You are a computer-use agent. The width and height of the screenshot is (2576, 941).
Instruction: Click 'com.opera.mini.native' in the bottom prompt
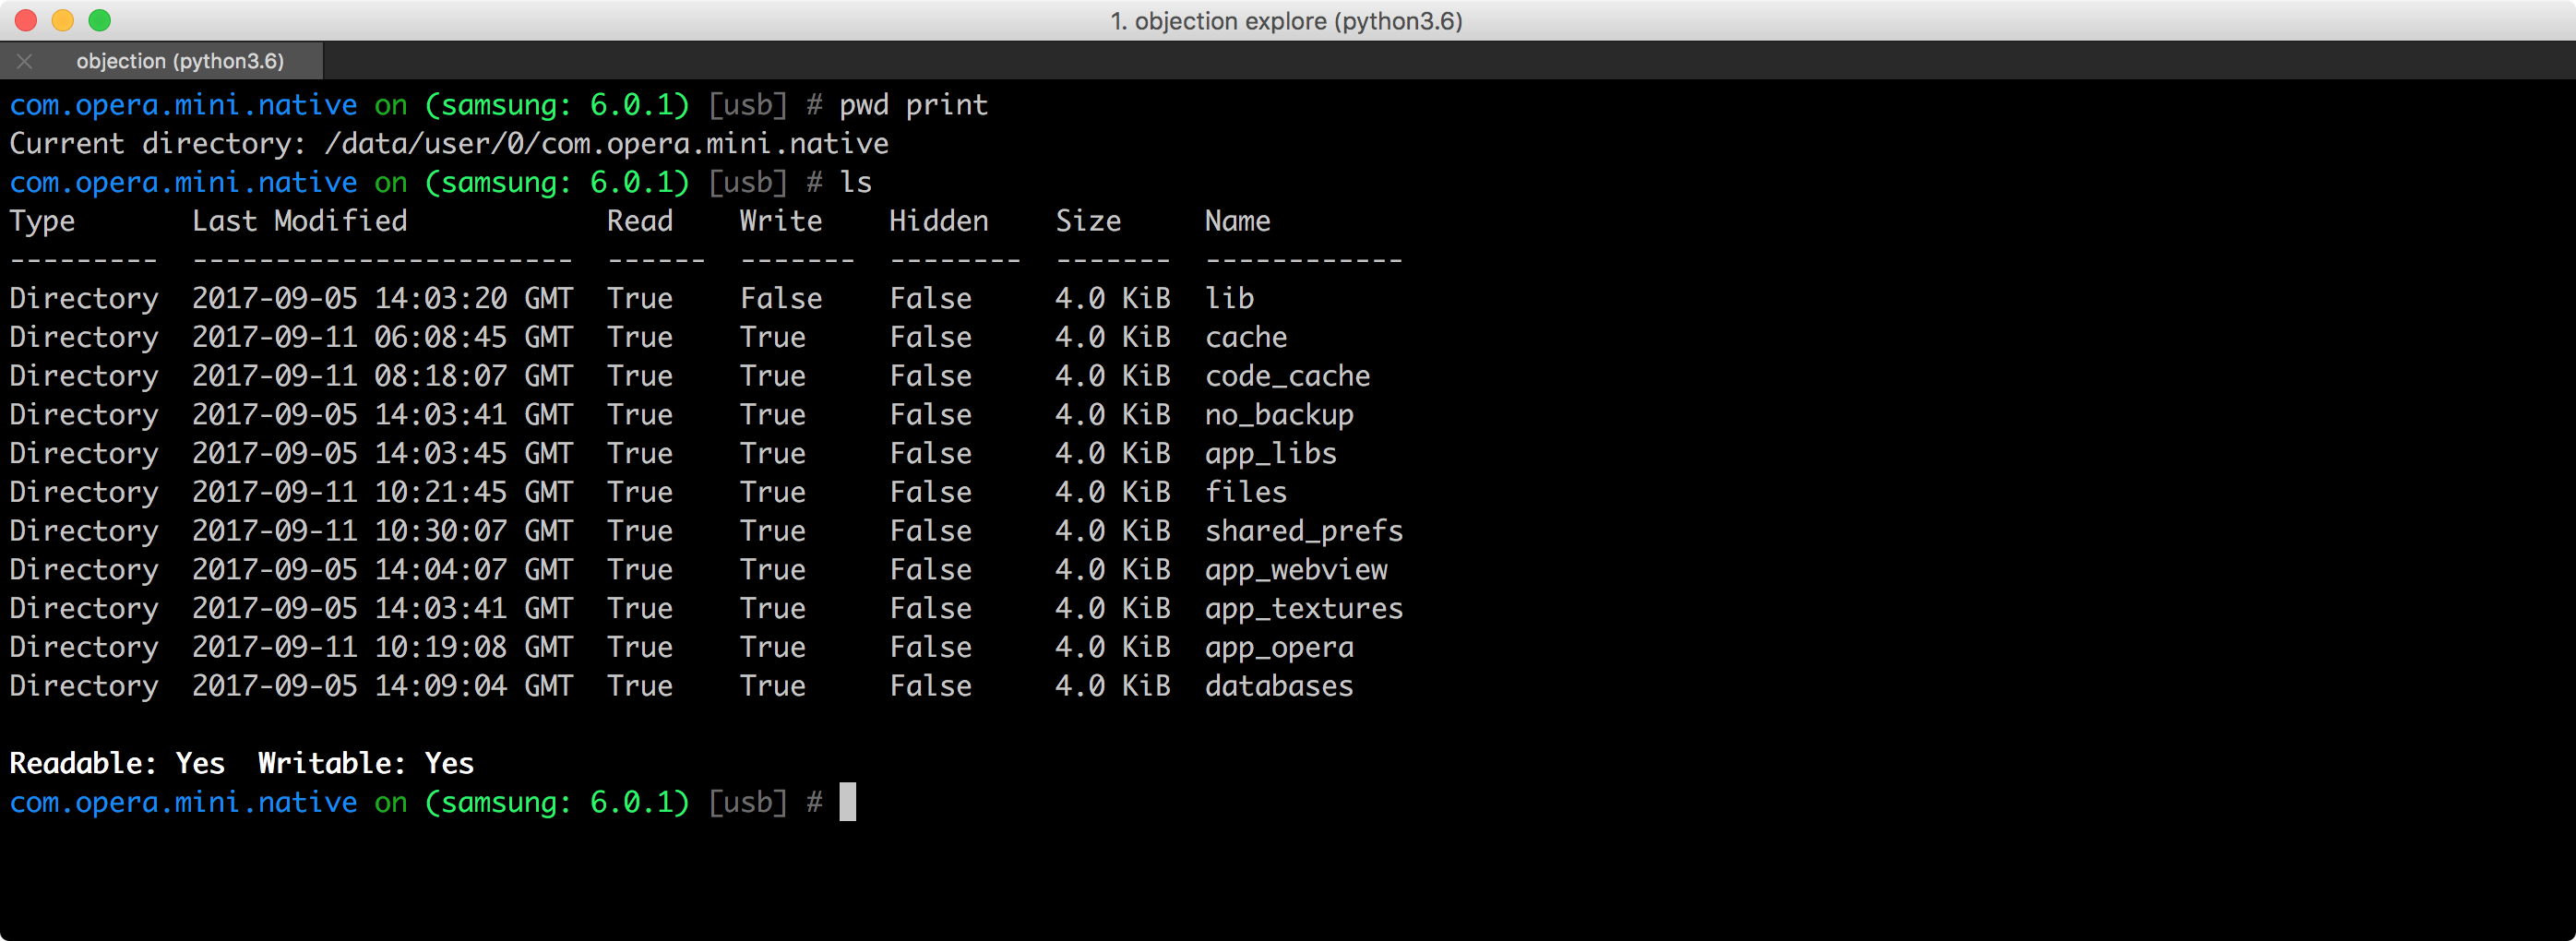pos(183,803)
